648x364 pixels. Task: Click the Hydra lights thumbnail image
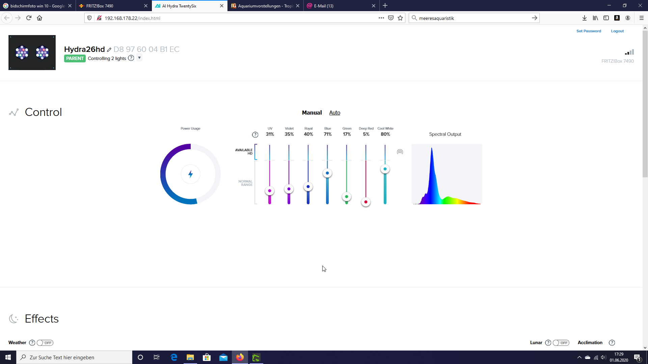[32, 53]
